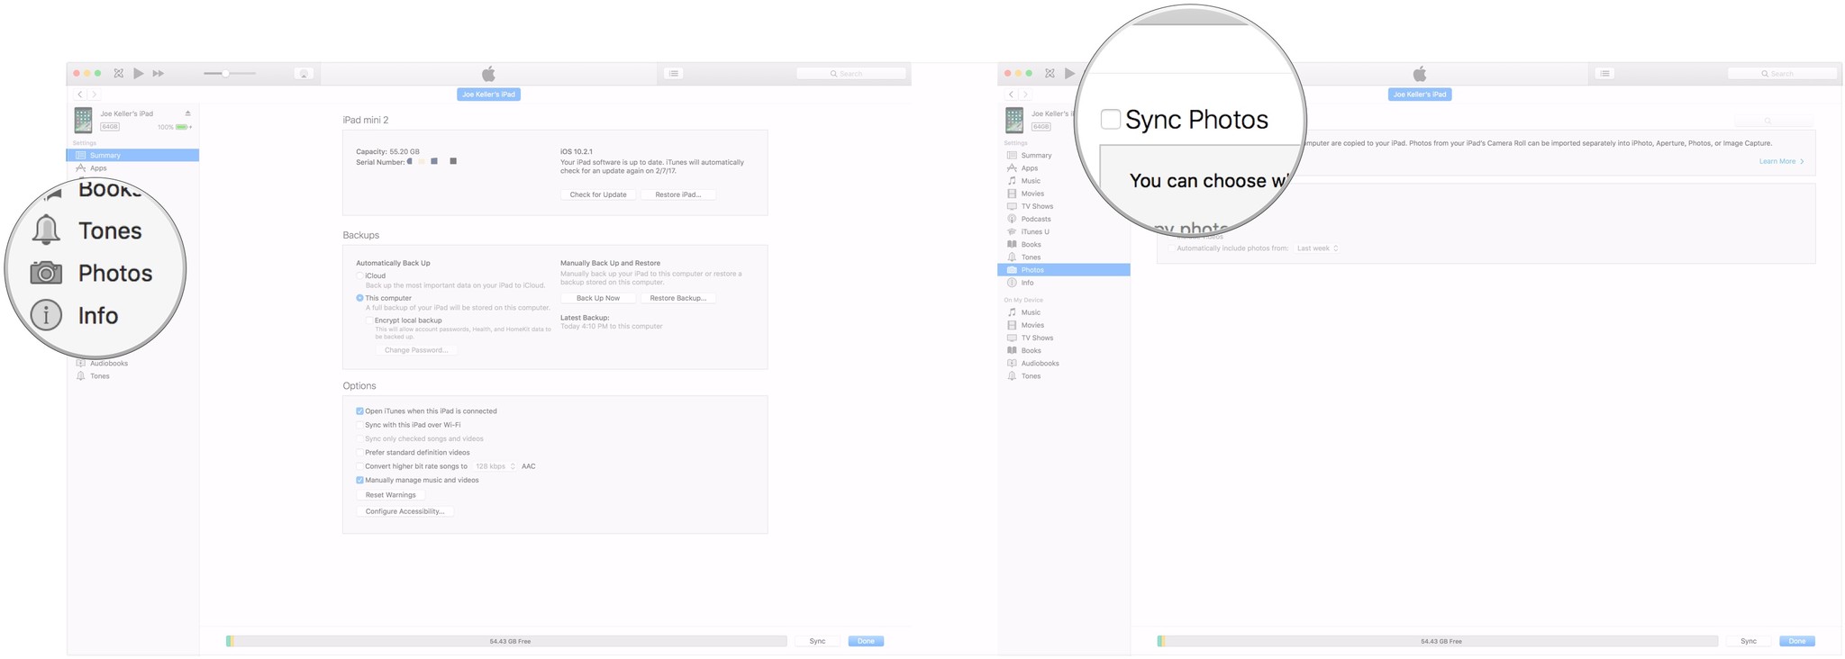Image resolution: width=1845 pixels, height=659 pixels.
Task: Click the Restore Backup... button
Action: (678, 298)
